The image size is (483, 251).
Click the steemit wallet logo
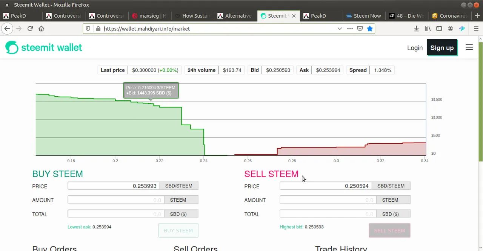point(44,47)
